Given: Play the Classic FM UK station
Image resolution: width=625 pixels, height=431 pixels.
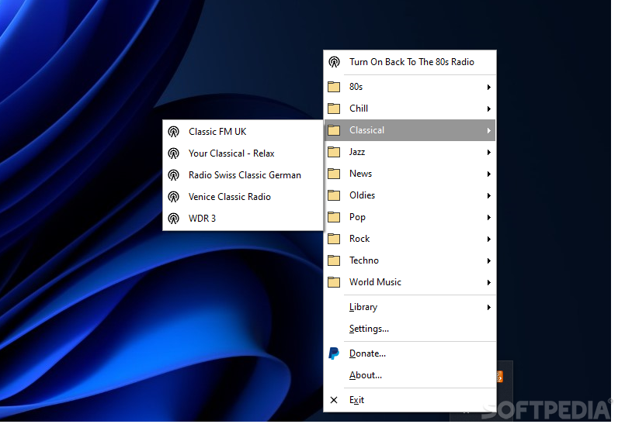Looking at the screenshot, I should click(x=243, y=132).
